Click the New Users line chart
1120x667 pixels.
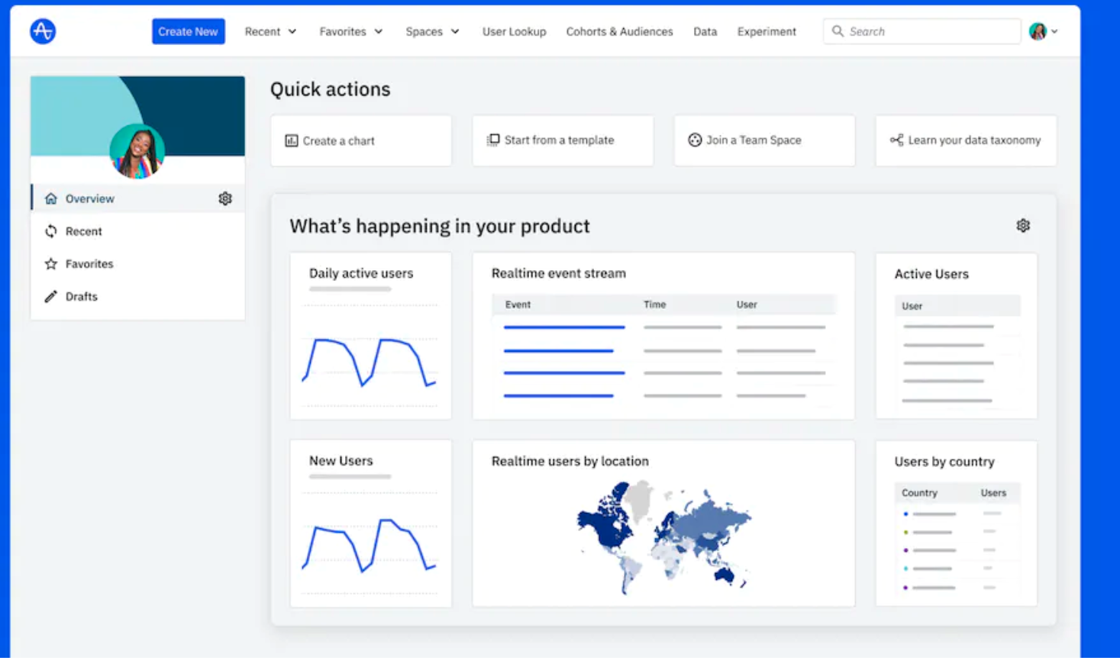pos(370,546)
